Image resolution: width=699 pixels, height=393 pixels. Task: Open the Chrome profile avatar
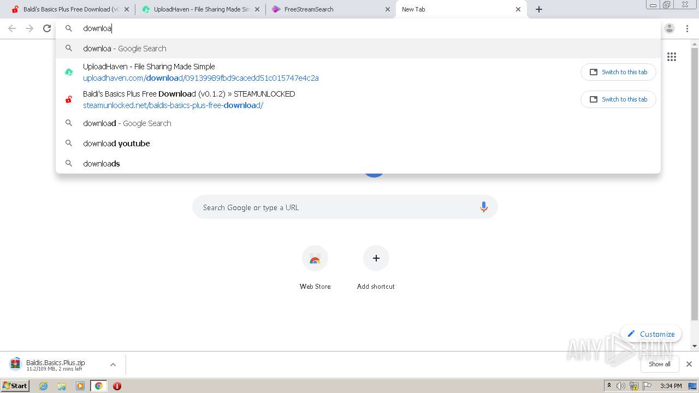click(x=670, y=28)
